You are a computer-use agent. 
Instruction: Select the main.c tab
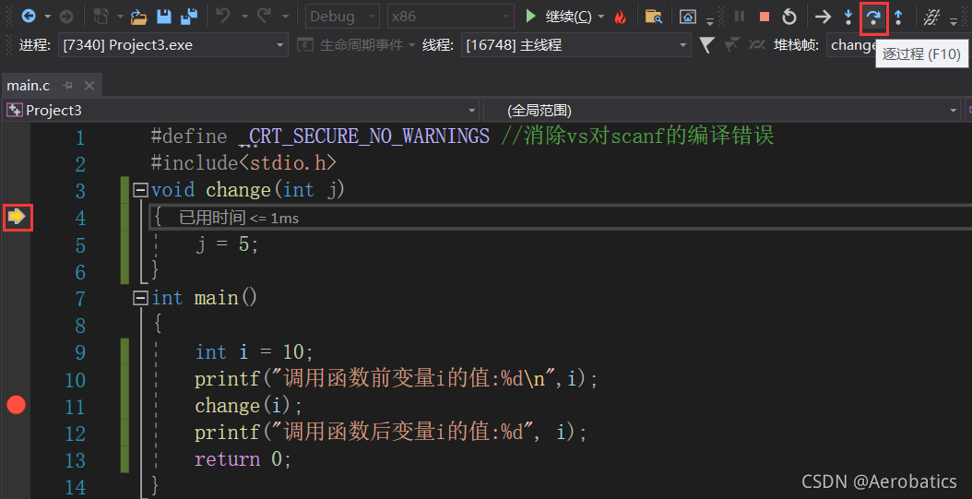click(x=29, y=85)
